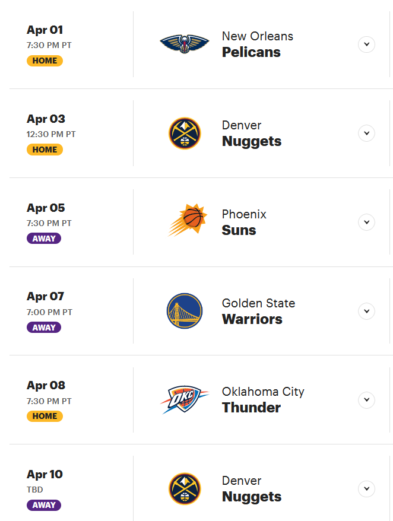393x521 pixels.
Task: Click the Nuggets logo for Apr 03 game
Action: point(185,134)
